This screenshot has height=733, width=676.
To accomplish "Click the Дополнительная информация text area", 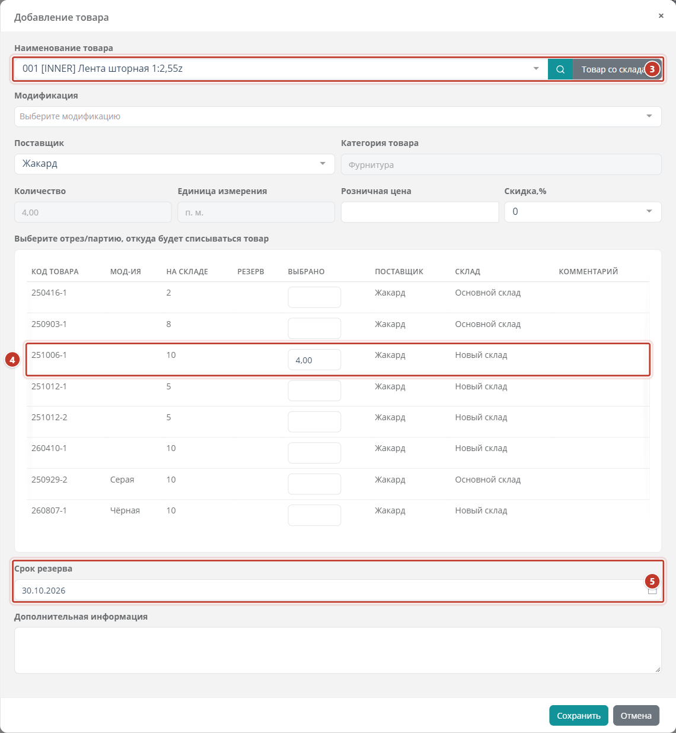I will [338, 651].
